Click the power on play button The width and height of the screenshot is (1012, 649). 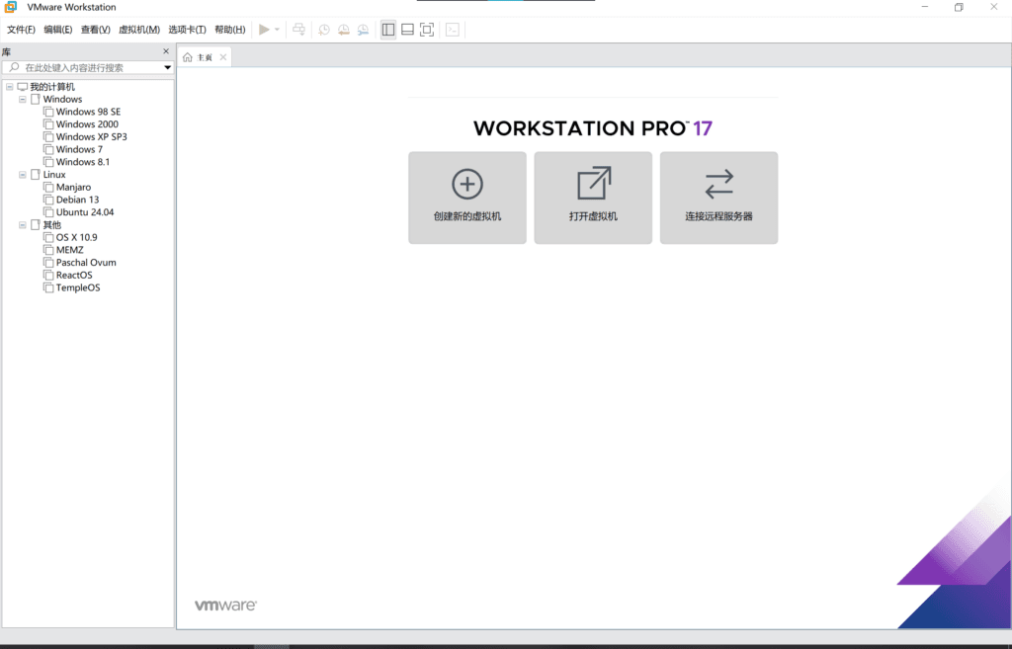(x=264, y=30)
